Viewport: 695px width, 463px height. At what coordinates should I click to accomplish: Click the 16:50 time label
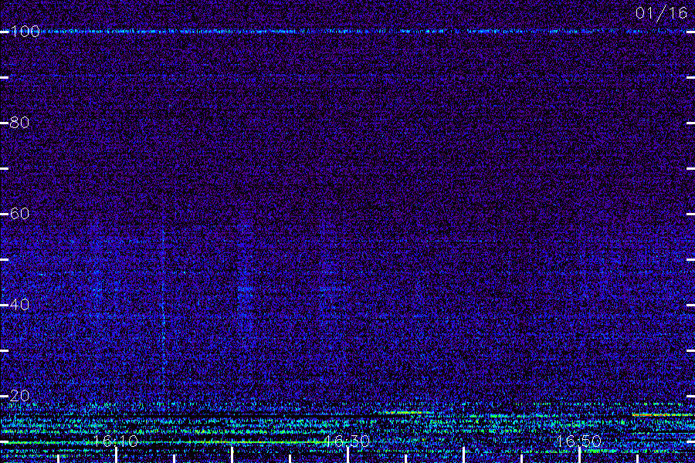(578, 441)
